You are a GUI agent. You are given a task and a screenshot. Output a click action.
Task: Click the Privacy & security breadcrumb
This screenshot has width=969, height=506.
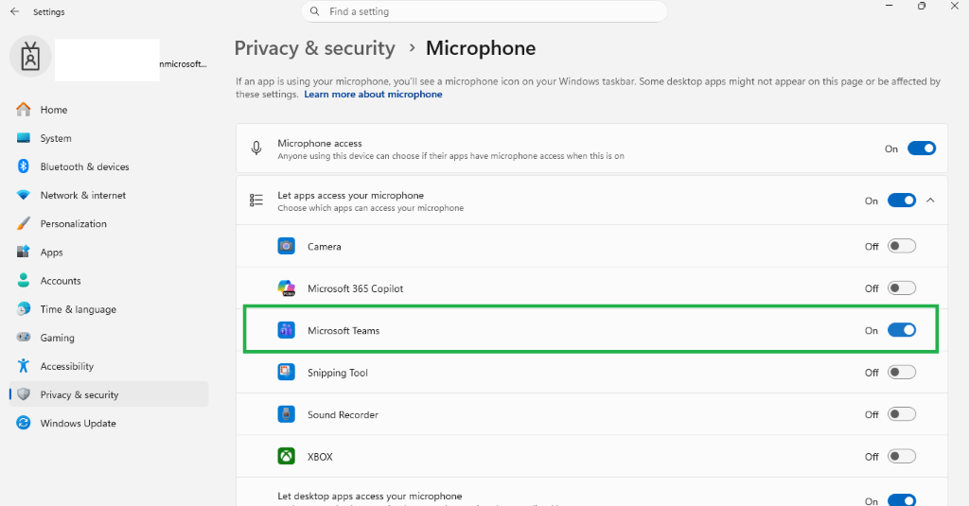click(314, 48)
